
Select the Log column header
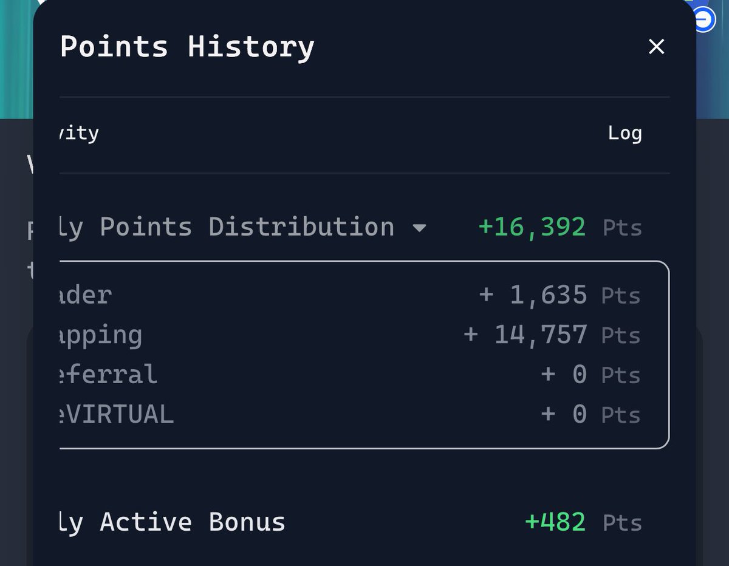point(625,133)
